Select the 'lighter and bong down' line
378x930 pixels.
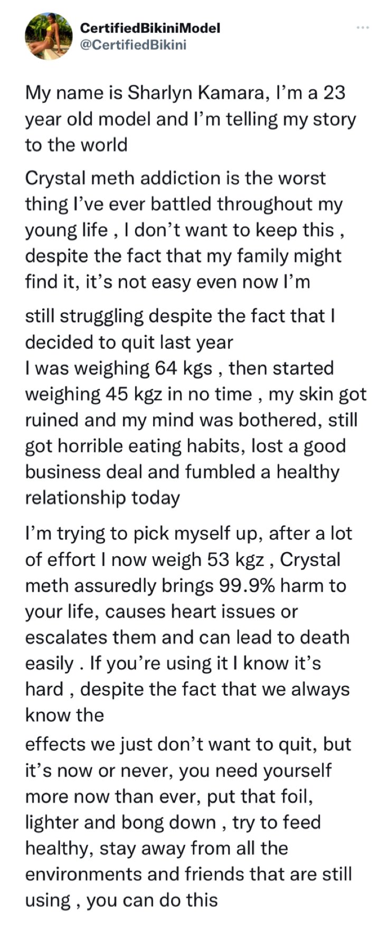(173, 822)
